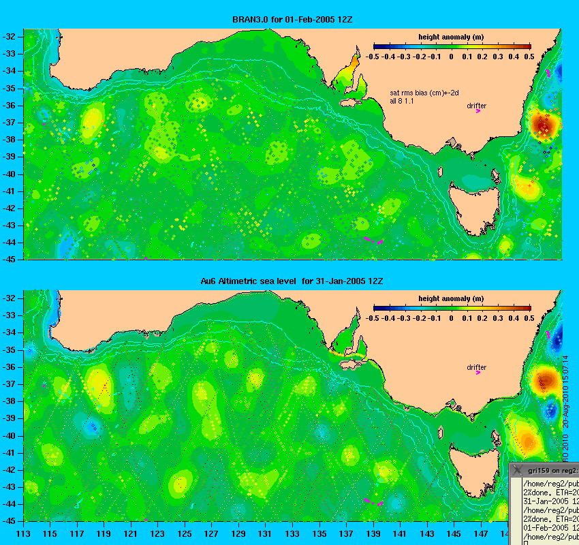Click the bottom panel height anomaly colorbar
Image resolution: width=579 pixels, height=545 pixels.
click(452, 309)
